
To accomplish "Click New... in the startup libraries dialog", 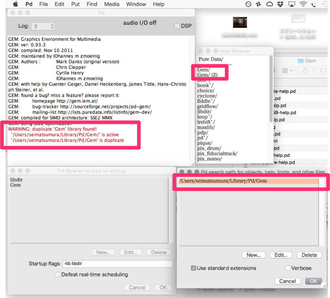I will [x=103, y=252].
